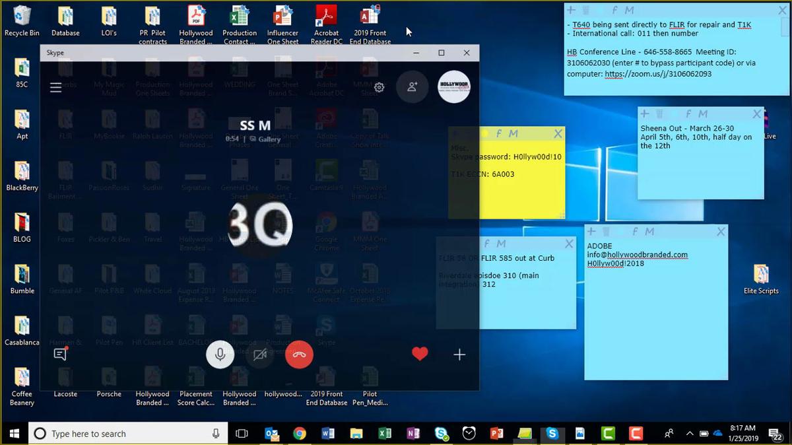Change the font on the T640 sticky note
Screen dimensions: 792x445
(x=615, y=10)
